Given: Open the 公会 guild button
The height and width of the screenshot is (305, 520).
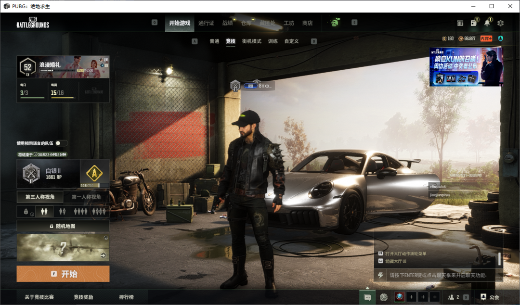Looking at the screenshot, I should [490, 297].
